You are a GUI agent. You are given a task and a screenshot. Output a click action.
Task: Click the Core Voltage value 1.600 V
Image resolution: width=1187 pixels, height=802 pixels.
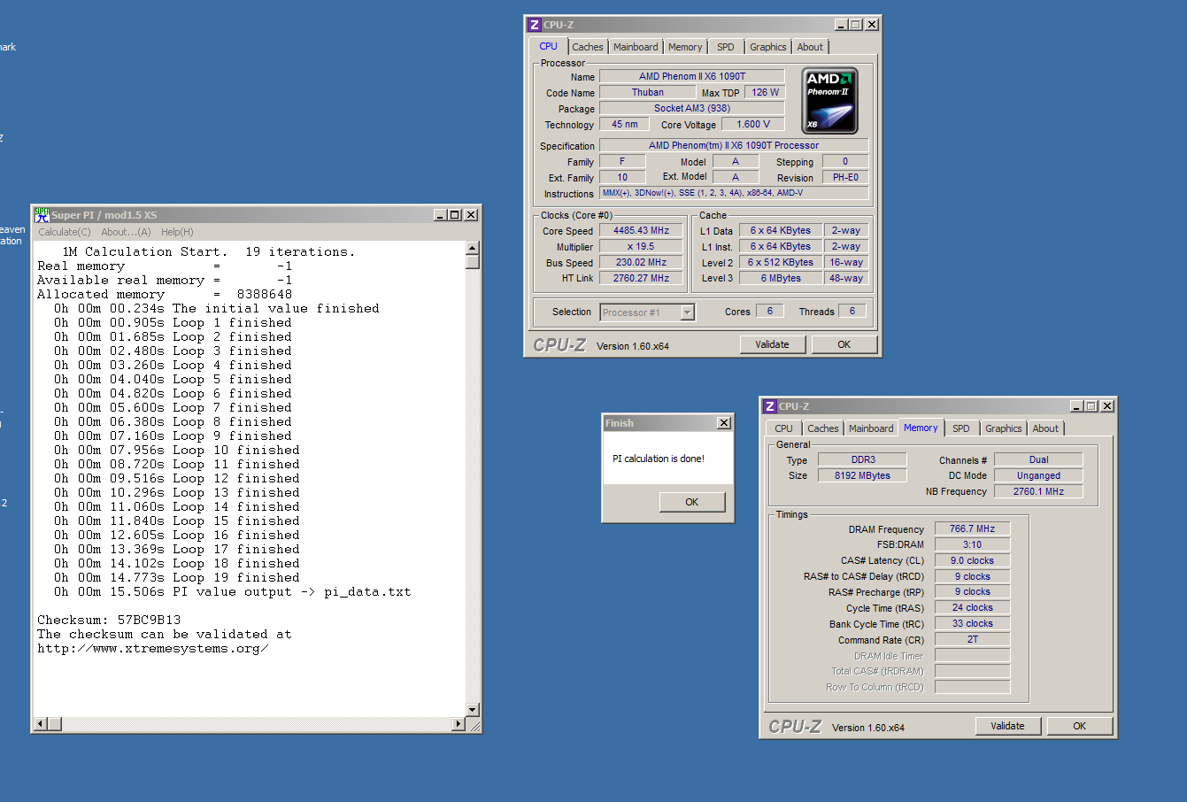(x=753, y=124)
